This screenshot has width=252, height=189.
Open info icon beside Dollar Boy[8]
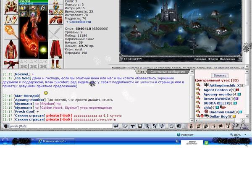pyautogui.click(x=234, y=116)
